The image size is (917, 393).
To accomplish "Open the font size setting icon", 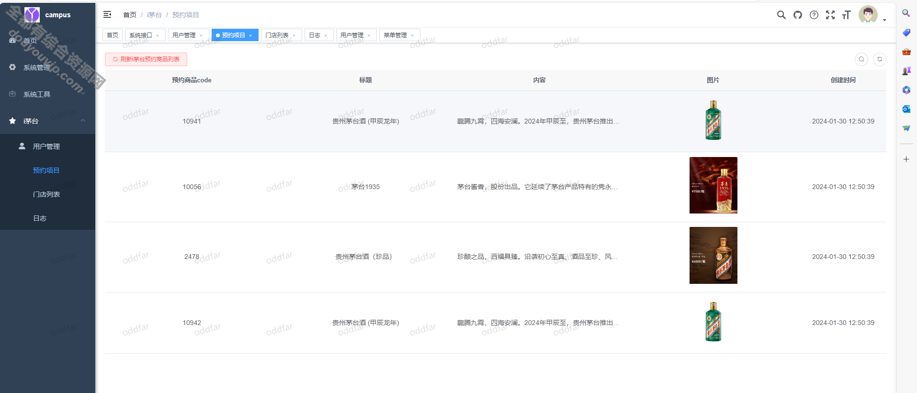I will 846,15.
